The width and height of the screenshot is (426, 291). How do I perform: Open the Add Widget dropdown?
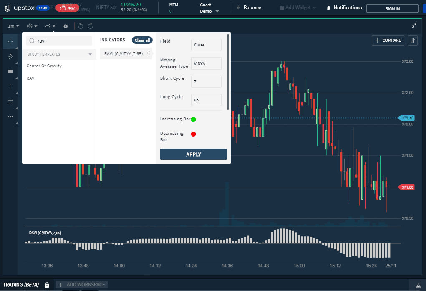click(298, 8)
